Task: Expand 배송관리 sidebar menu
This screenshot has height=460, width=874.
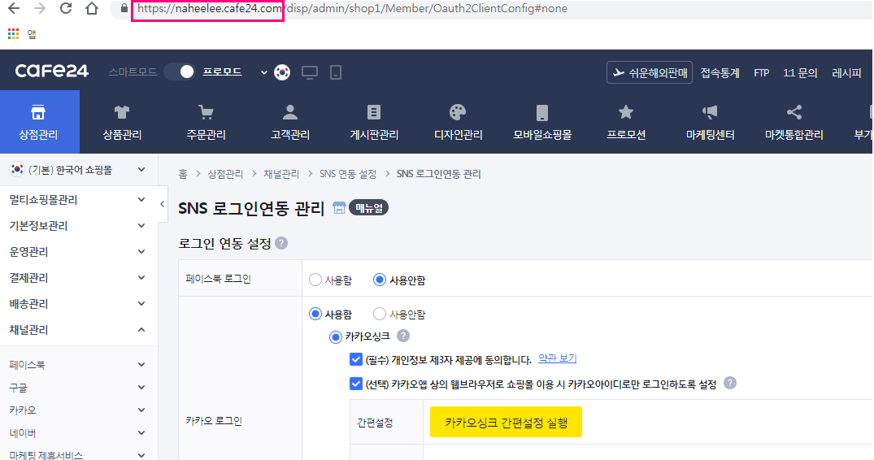Action: [79, 303]
